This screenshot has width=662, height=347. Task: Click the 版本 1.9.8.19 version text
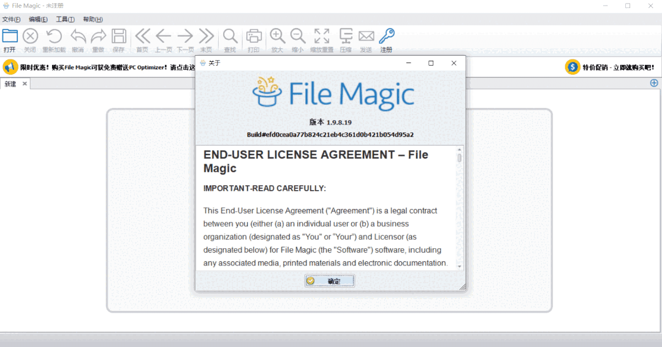click(330, 123)
